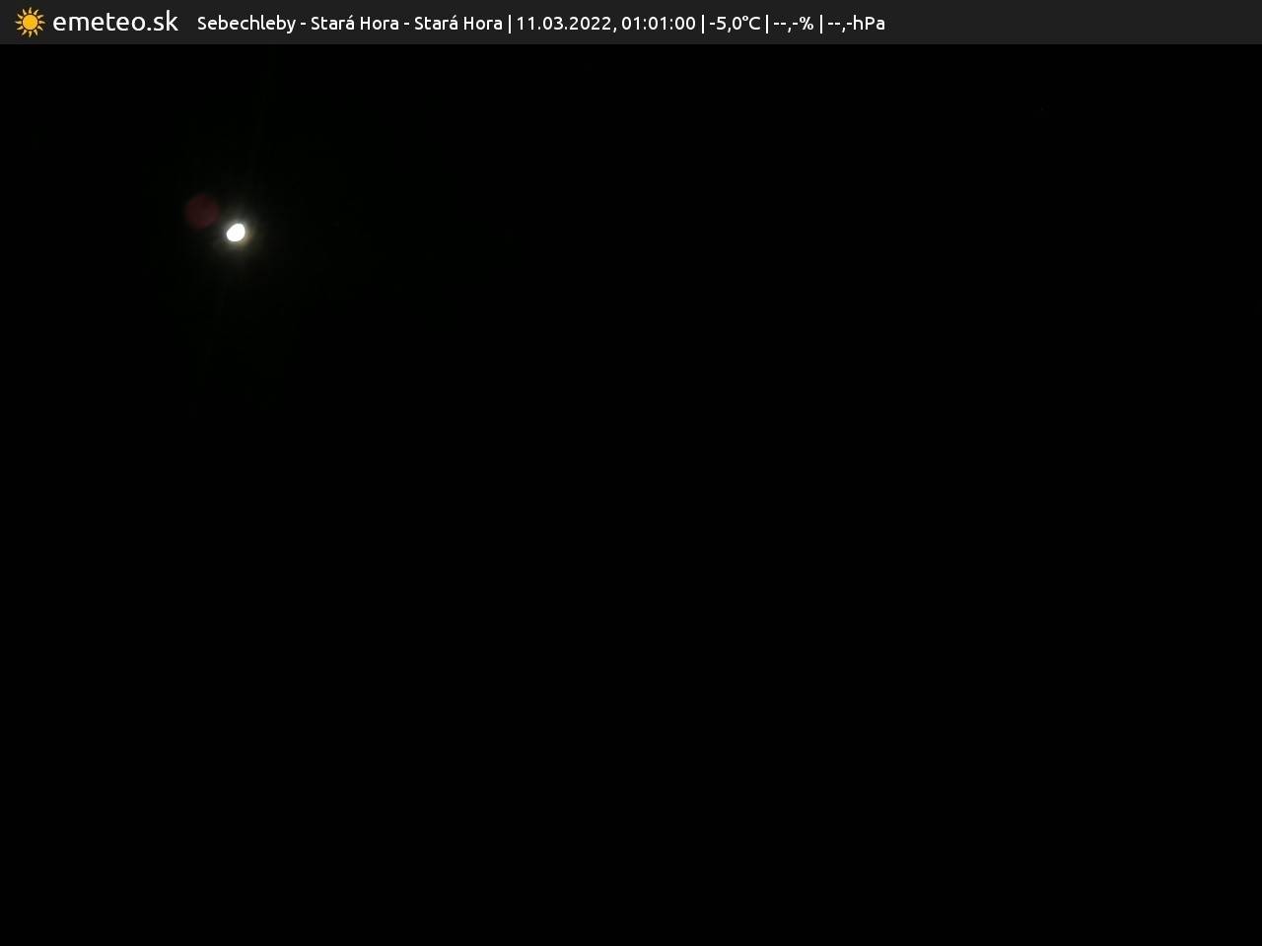This screenshot has height=946, width=1262.
Task: Click the --,-% humidity reading
Action: tap(793, 23)
